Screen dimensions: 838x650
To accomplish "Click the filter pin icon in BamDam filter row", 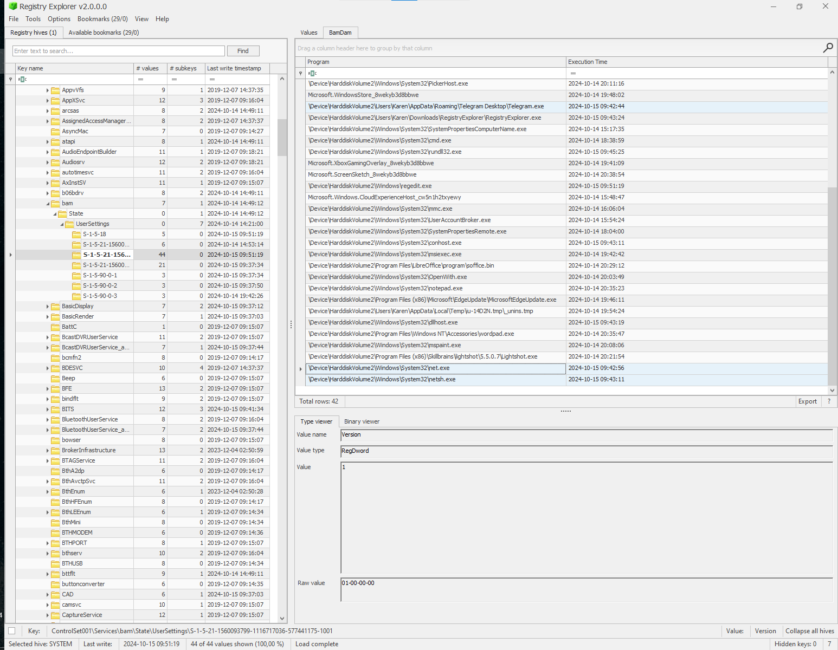I will 300,73.
